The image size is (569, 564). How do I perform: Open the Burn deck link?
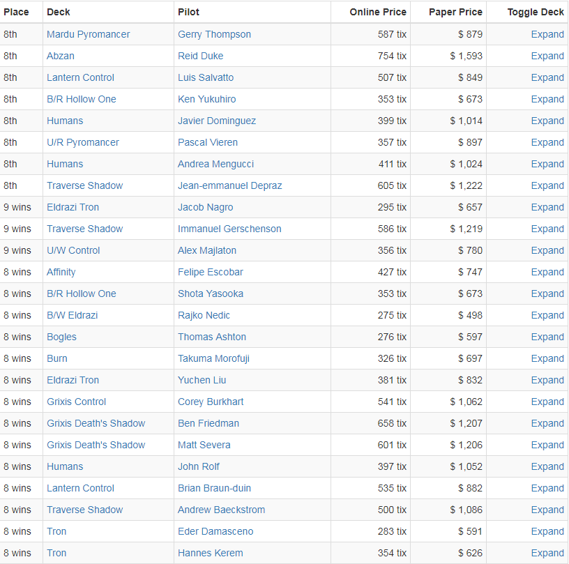[57, 358]
